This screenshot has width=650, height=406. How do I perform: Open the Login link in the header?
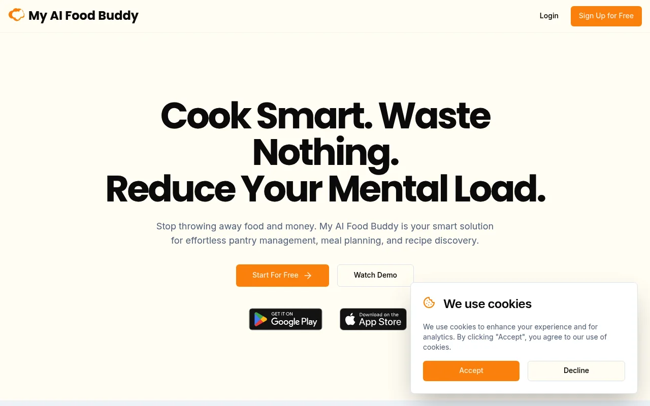pyautogui.click(x=549, y=16)
